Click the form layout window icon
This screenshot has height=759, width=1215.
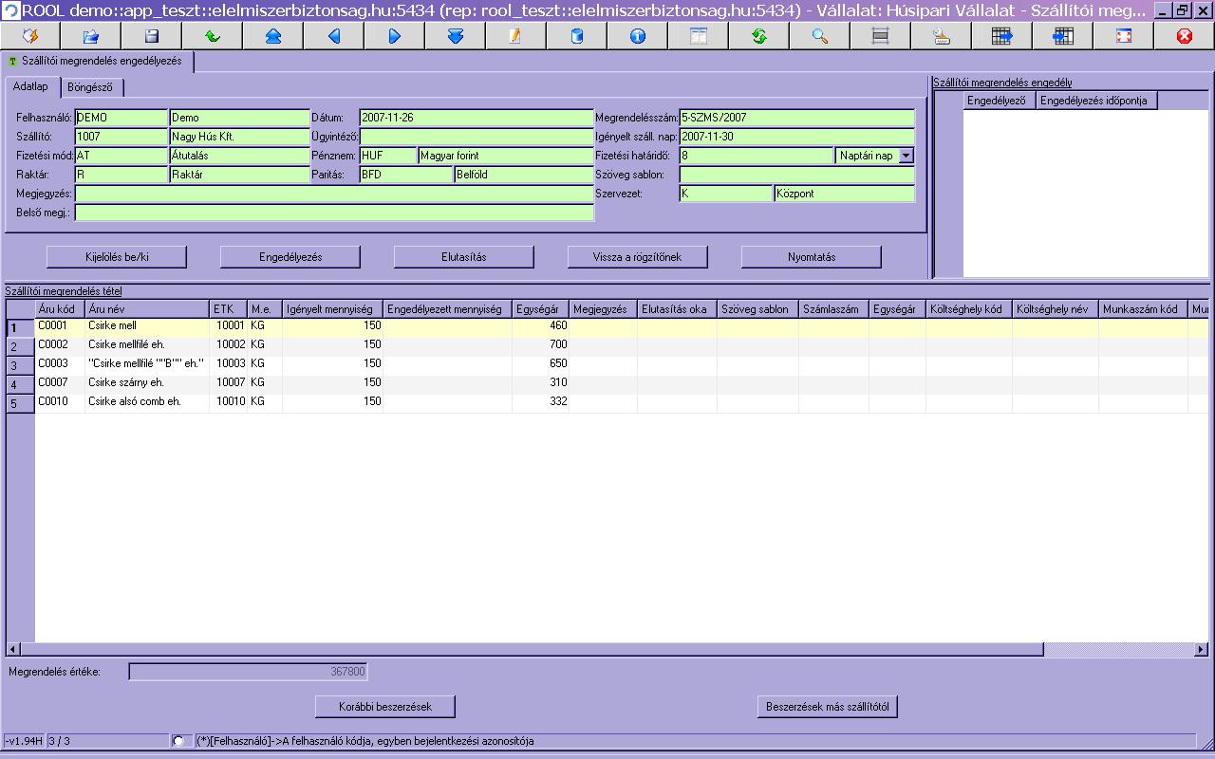699,36
